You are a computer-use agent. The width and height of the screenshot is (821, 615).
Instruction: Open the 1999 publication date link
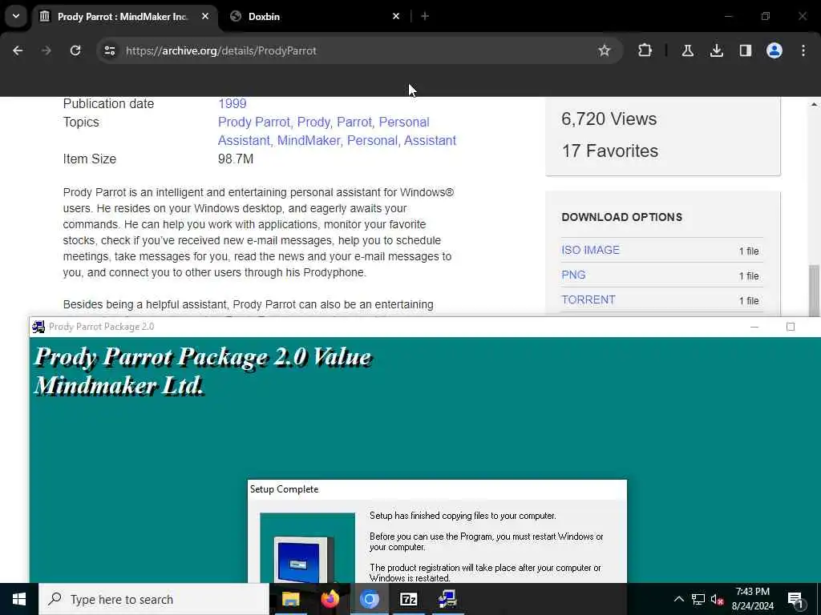point(232,103)
